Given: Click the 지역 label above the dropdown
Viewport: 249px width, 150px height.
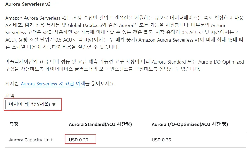Looking at the screenshot, I should click(x=10, y=95).
